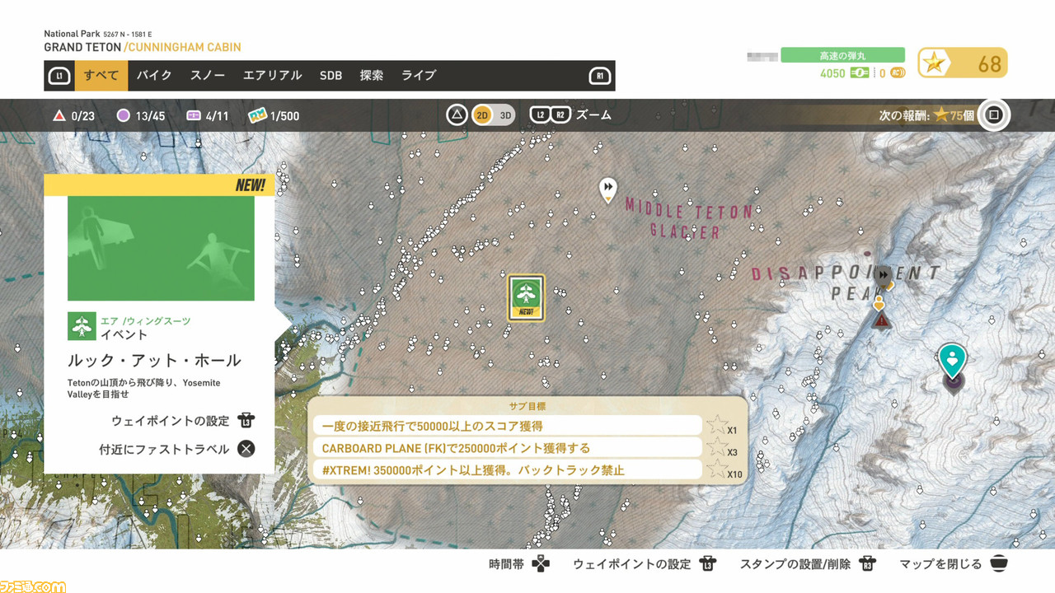1055x593 pixels.
Task: Click the R2 zoom button icon
Action: pyautogui.click(x=560, y=114)
